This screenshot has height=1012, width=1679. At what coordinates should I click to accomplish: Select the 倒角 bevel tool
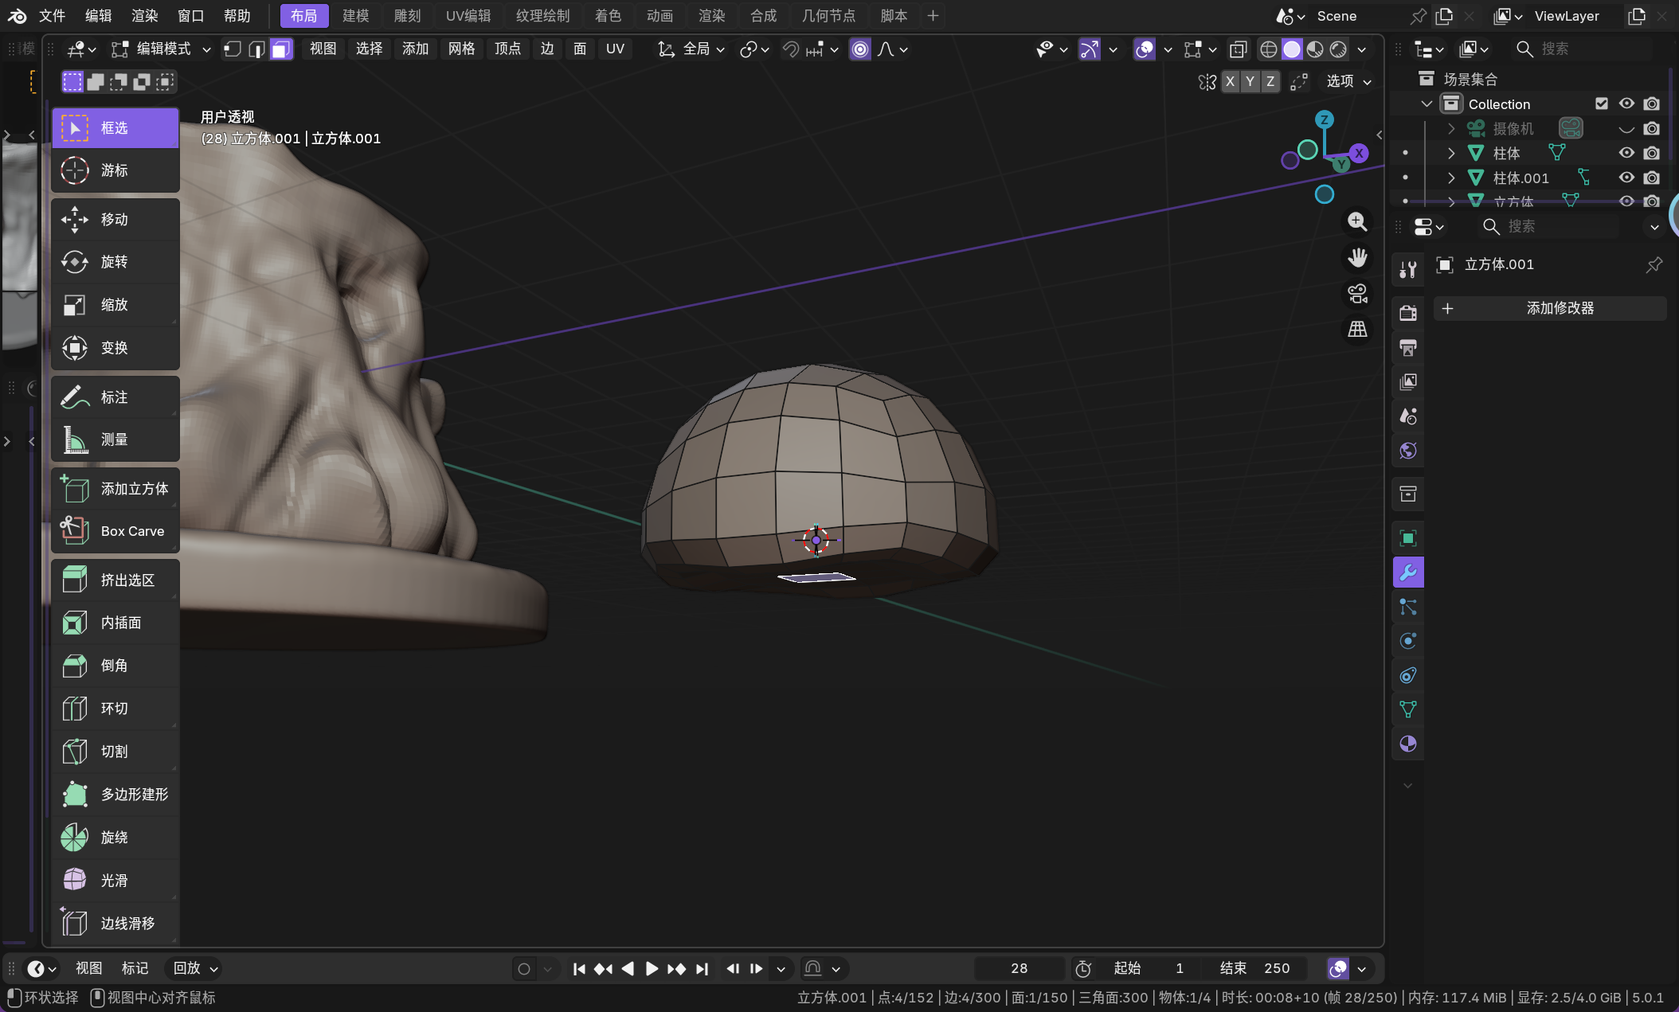tap(115, 665)
